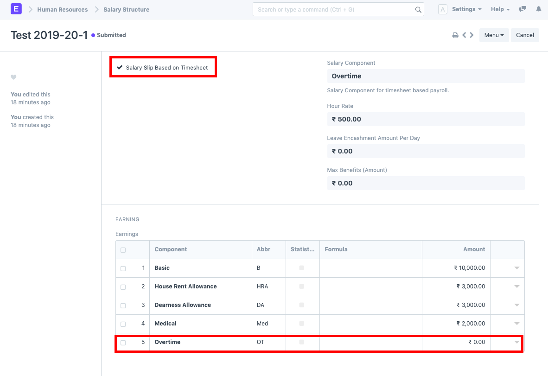This screenshot has height=376, width=548.
Task: Check the select-all earnings header checkbox
Action: point(123,250)
